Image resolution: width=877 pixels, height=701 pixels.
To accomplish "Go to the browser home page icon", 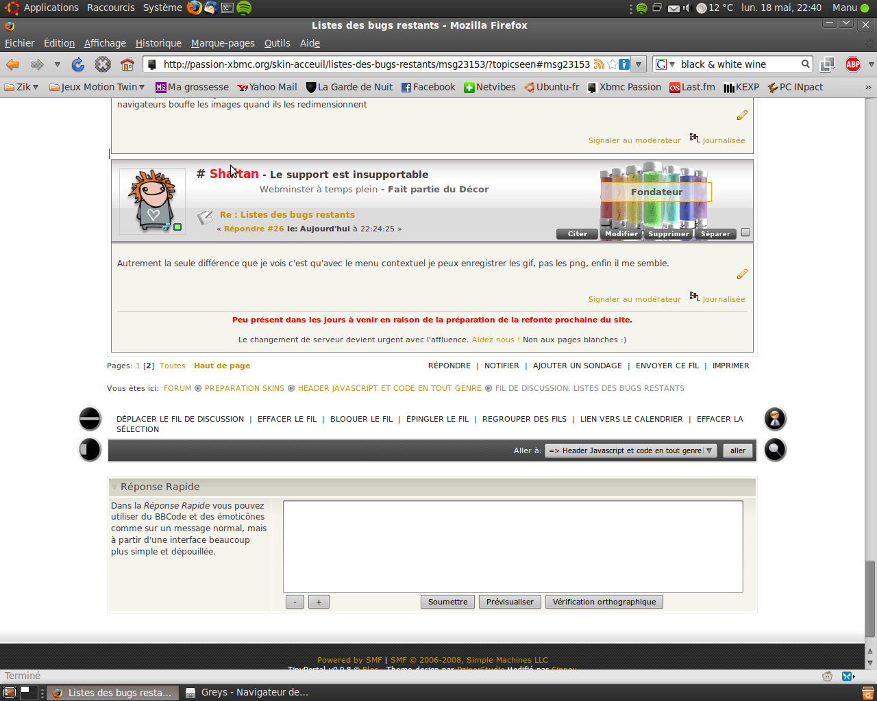I will coord(127,64).
